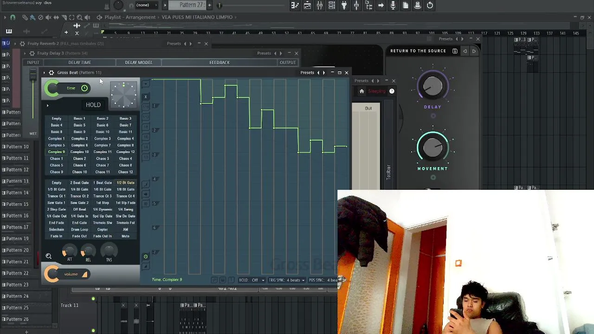Select the Complex 9 time slot
The image size is (594, 334).
[57, 152]
